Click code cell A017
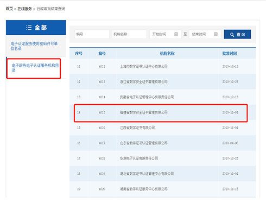 (102, 143)
